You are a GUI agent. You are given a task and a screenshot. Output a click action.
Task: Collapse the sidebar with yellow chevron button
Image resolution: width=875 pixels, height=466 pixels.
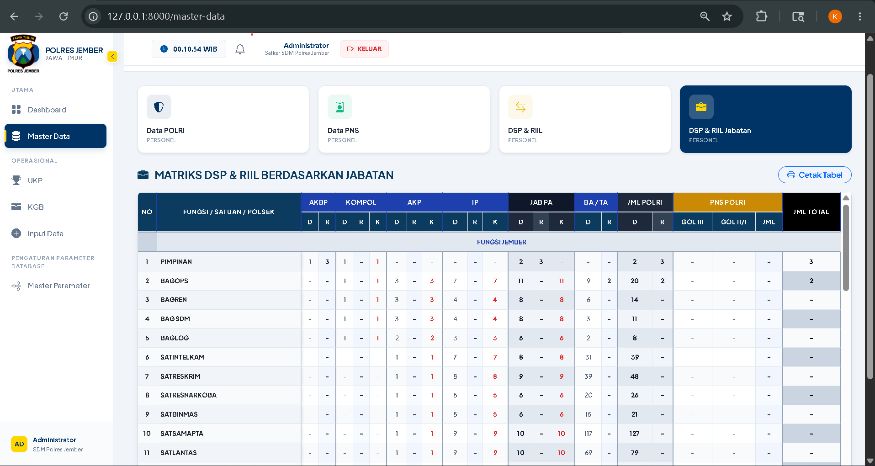click(112, 57)
